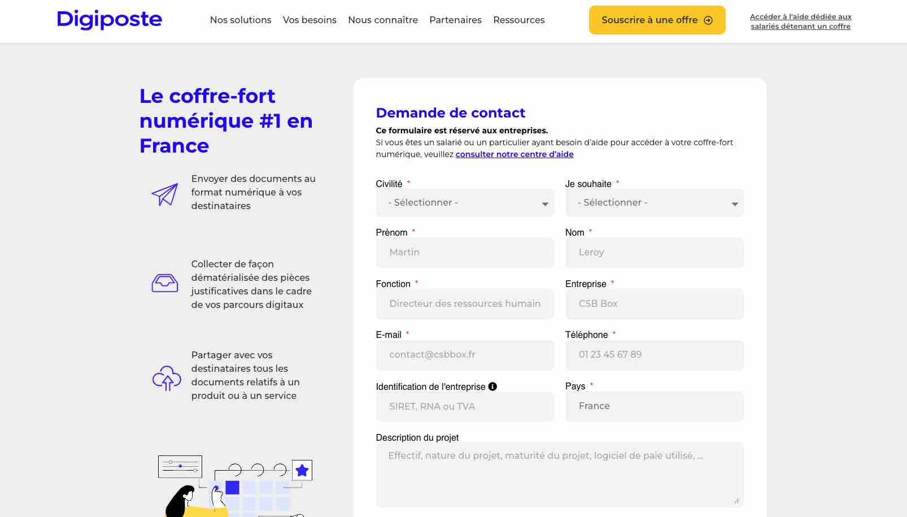The width and height of the screenshot is (907, 517).
Task: Click the woman with grid illustration
Action: click(236, 486)
